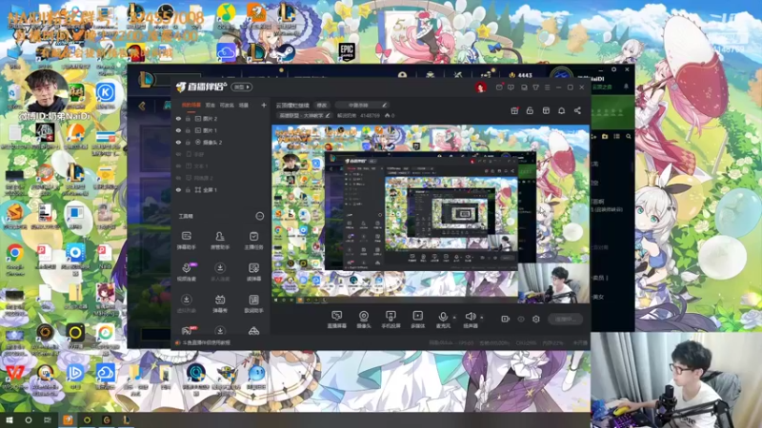Open the room manager assistant tool

coord(220,241)
